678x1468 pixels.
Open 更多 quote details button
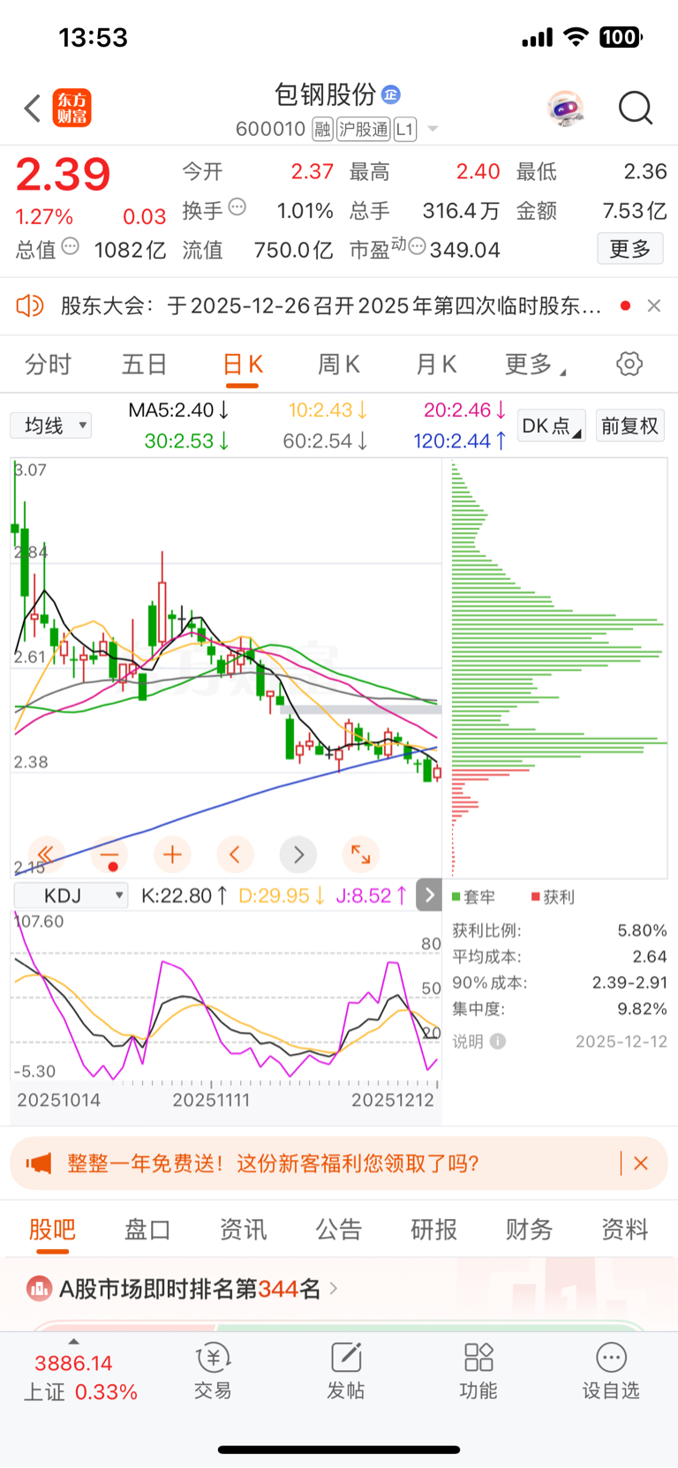click(630, 249)
